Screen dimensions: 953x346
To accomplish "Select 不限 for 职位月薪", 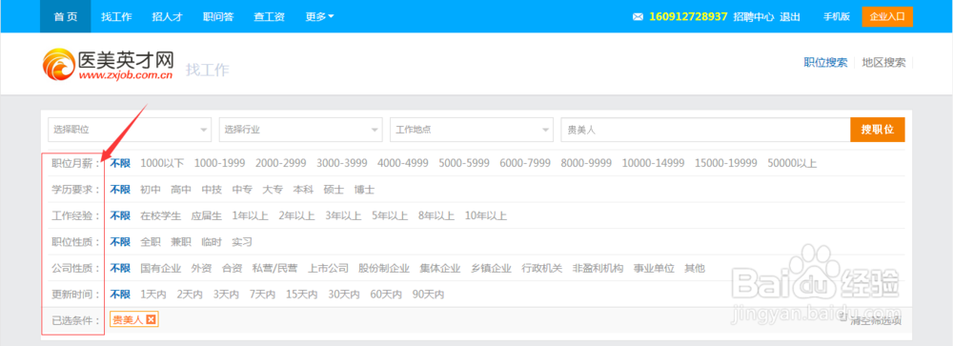I will point(120,163).
